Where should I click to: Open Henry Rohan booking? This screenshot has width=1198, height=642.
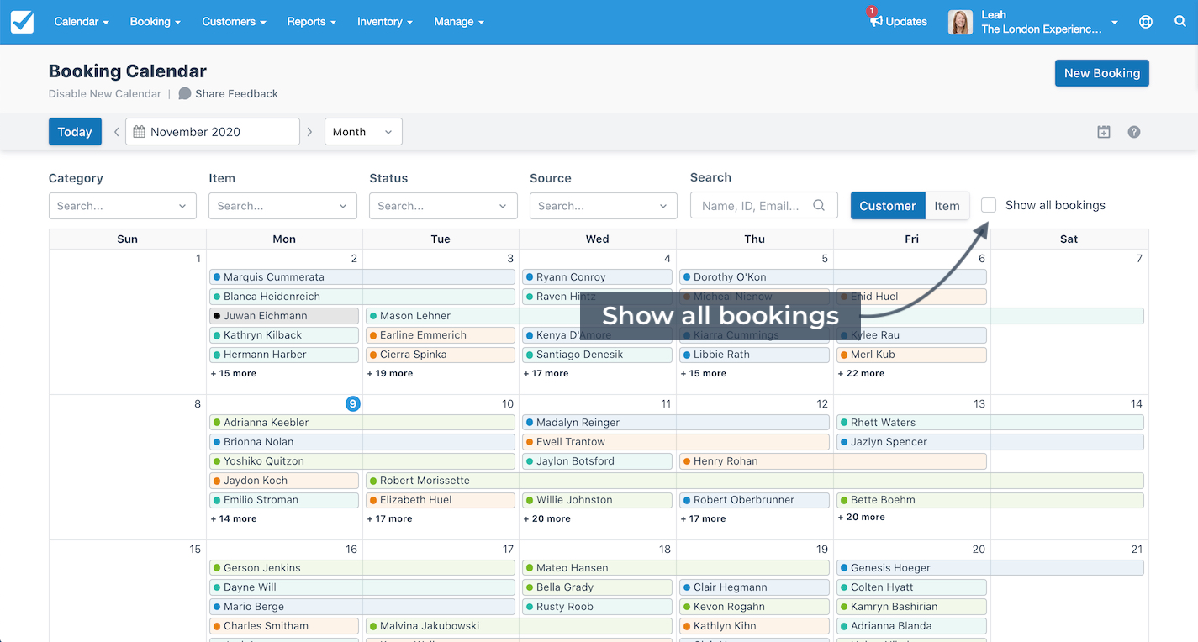pyautogui.click(x=833, y=461)
